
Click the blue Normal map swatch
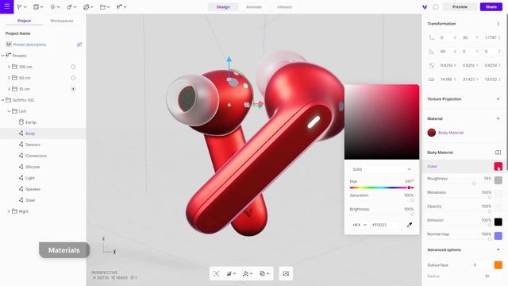click(498, 236)
